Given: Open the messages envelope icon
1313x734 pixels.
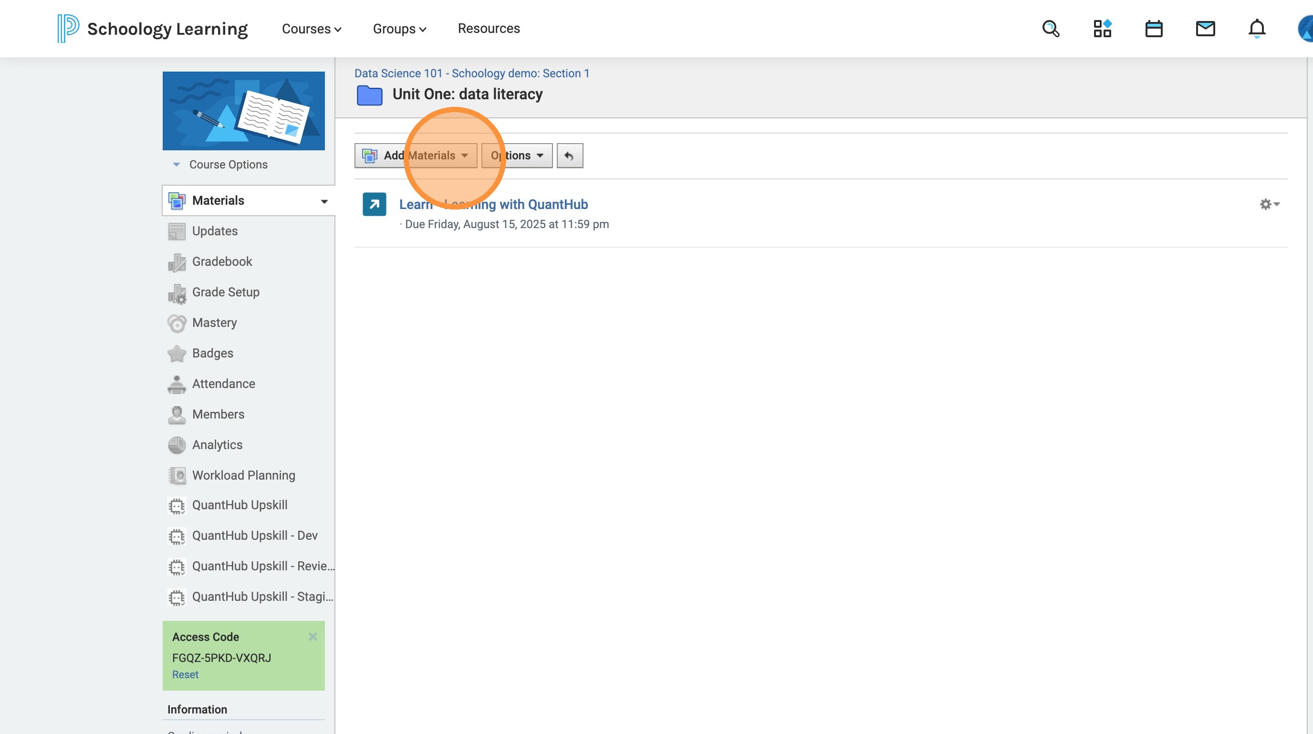Looking at the screenshot, I should pyautogui.click(x=1205, y=29).
